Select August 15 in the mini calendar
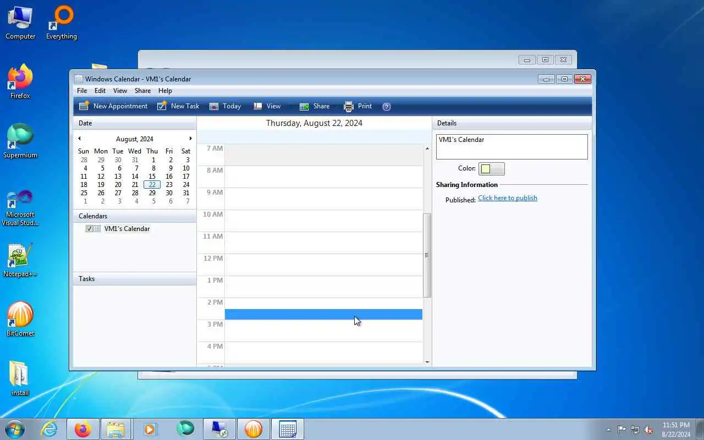Viewport: 704px width, 440px height. pos(152,177)
